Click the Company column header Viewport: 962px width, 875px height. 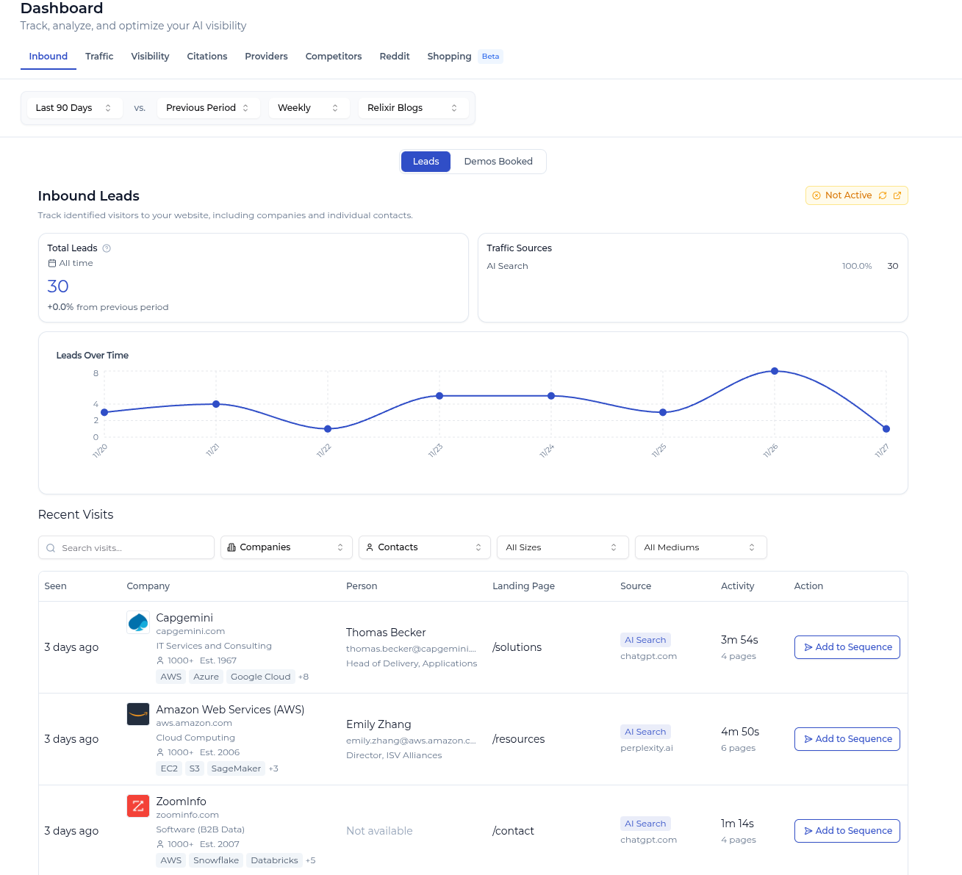tap(148, 586)
